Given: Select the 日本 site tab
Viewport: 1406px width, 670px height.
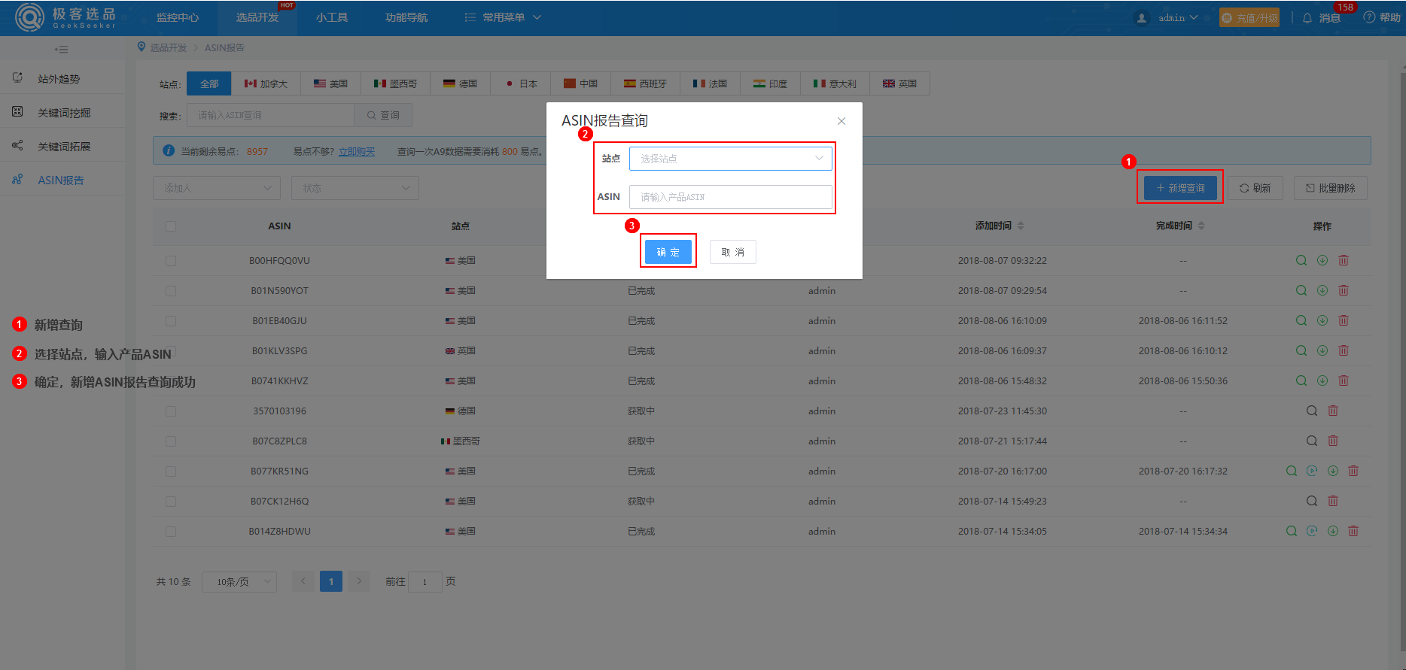Looking at the screenshot, I should pos(521,83).
